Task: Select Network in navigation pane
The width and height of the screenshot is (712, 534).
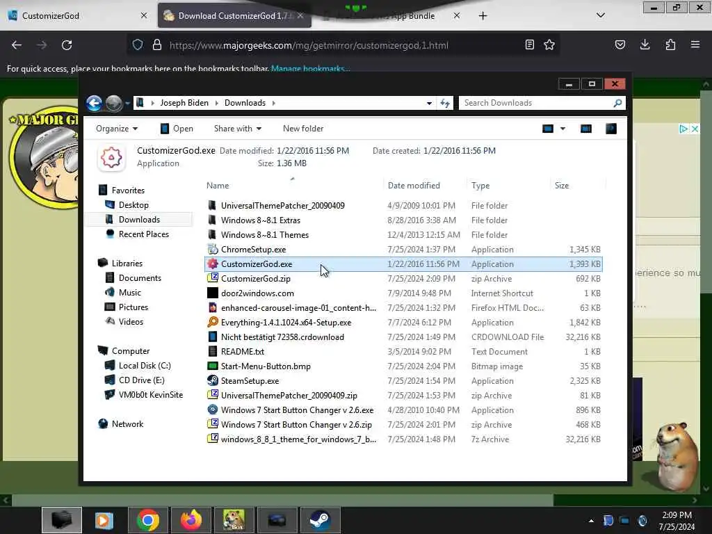Action: coord(127,424)
